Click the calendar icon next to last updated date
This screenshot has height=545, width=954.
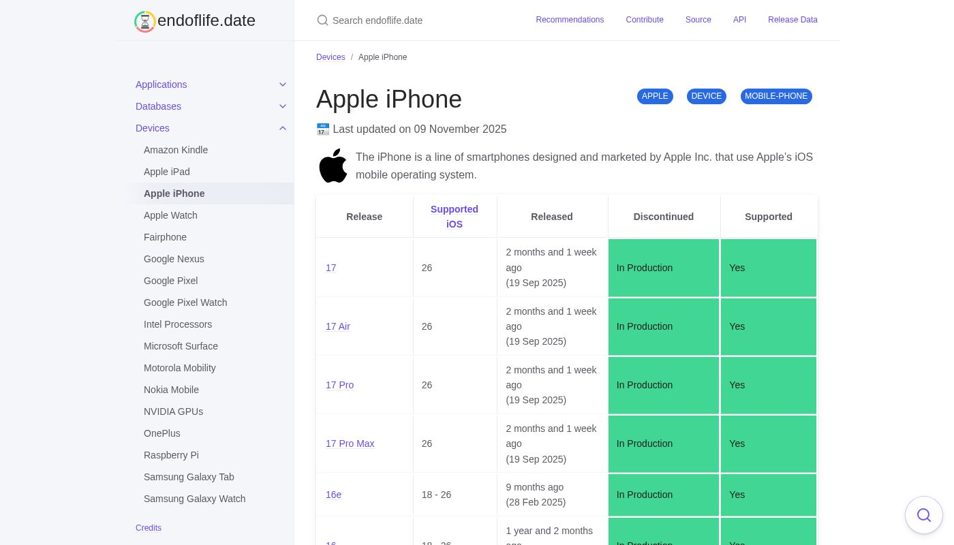click(x=323, y=129)
